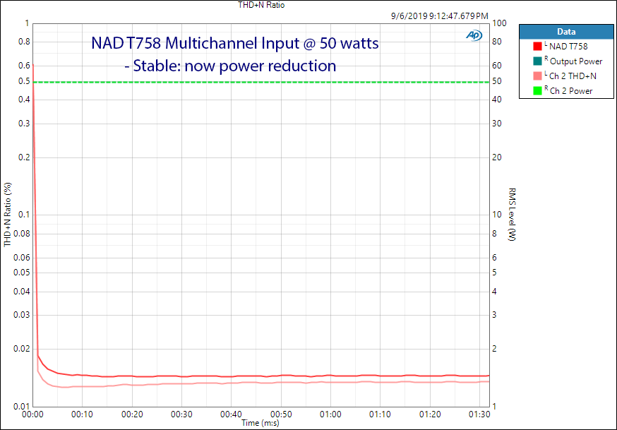Click the teal Output Power legend swatch
617x430 pixels.
pos(537,61)
